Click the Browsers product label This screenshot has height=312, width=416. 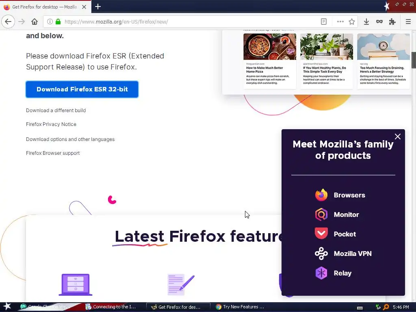point(349,195)
